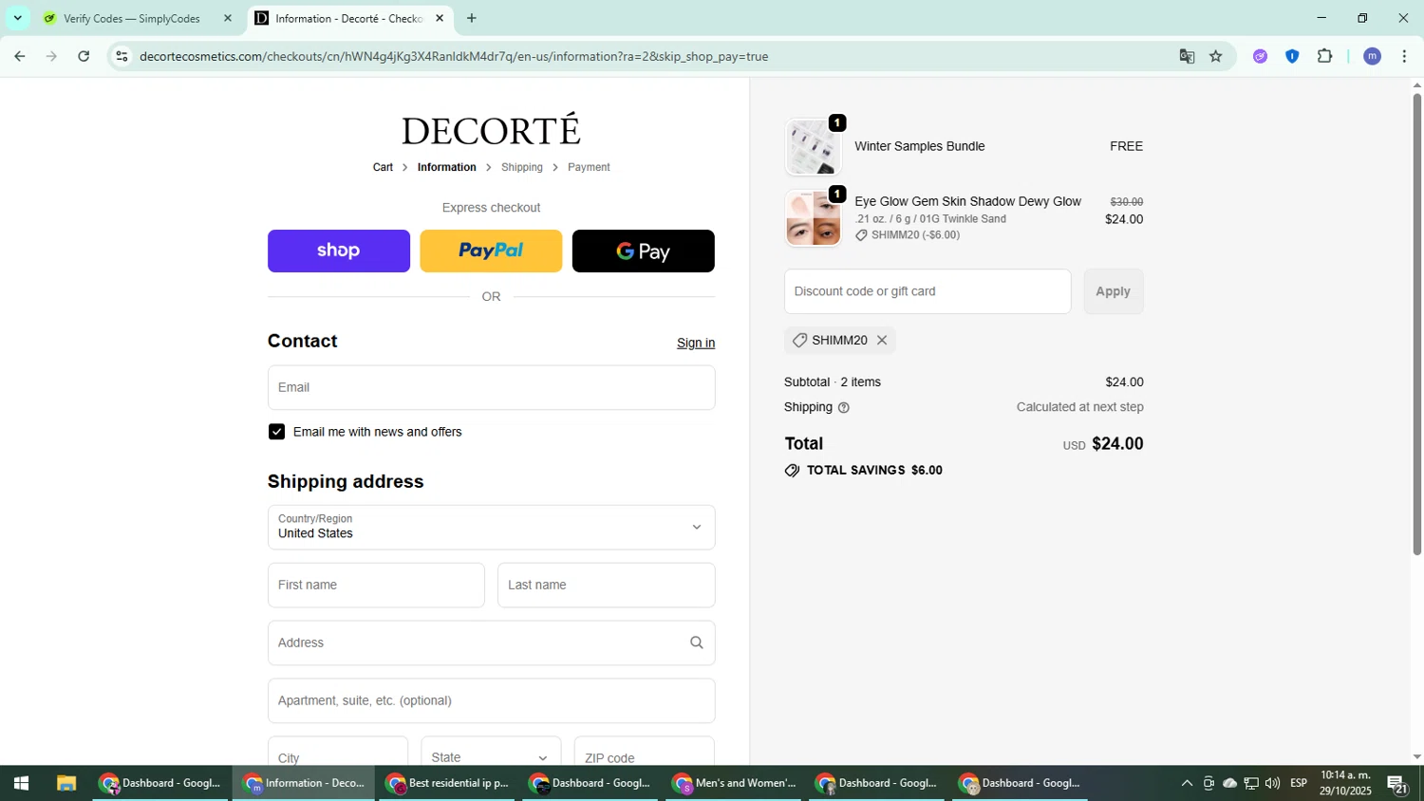Open the purple circular extension icon
The image size is (1424, 801).
1260,56
